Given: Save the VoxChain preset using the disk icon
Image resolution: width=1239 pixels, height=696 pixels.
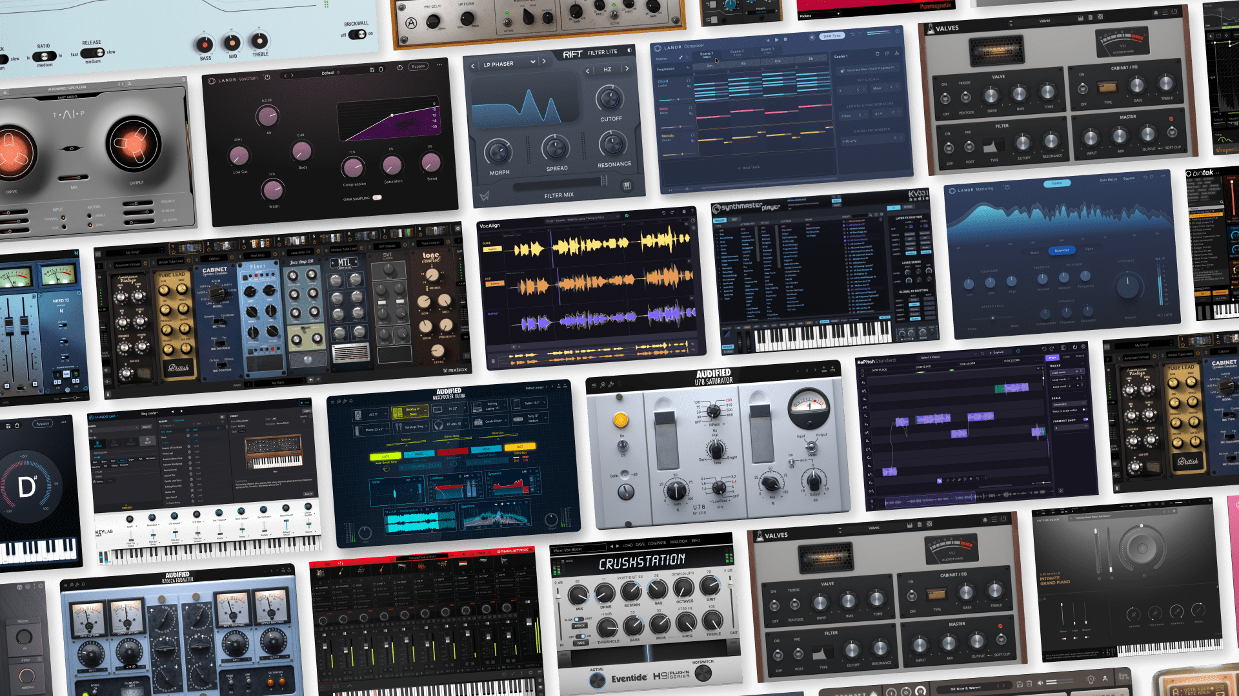Looking at the screenshot, I should 372,69.
